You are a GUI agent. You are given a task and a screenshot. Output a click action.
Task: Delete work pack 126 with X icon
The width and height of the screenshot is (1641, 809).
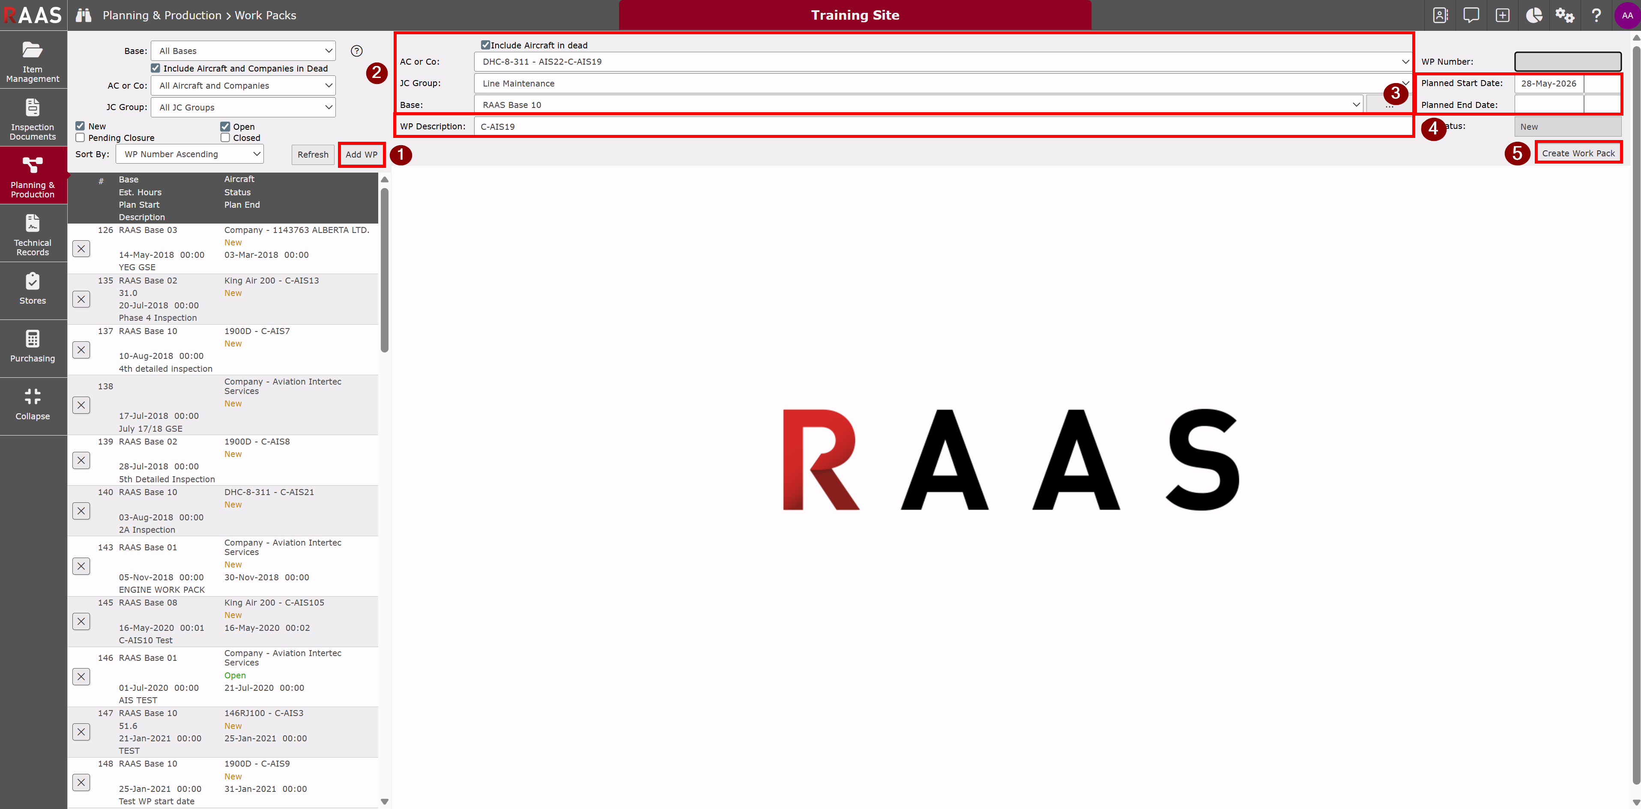pos(81,248)
